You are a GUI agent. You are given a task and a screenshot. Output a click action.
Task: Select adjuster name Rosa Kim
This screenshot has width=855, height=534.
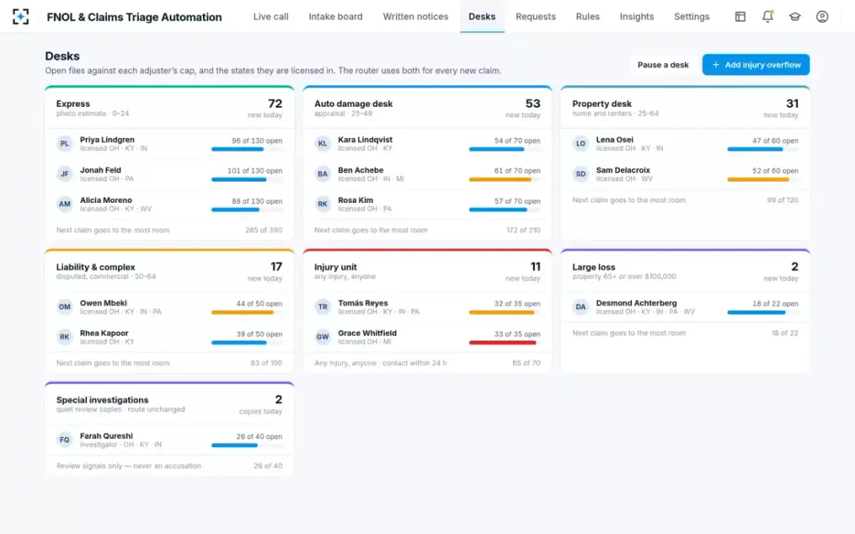coord(356,200)
